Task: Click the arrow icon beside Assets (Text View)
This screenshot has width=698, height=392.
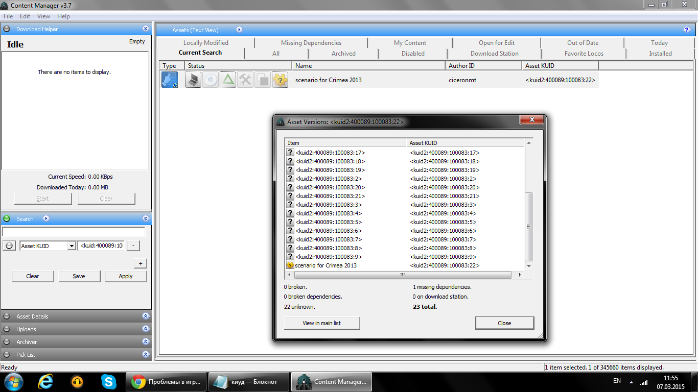Action: click(x=239, y=30)
